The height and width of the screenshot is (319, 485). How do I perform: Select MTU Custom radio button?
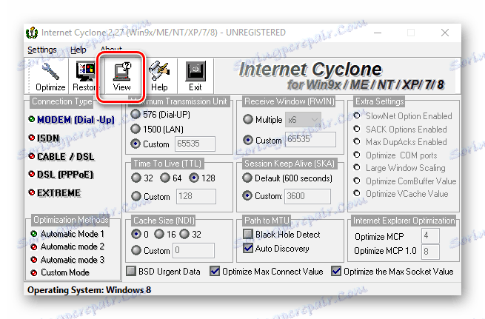[x=136, y=144]
